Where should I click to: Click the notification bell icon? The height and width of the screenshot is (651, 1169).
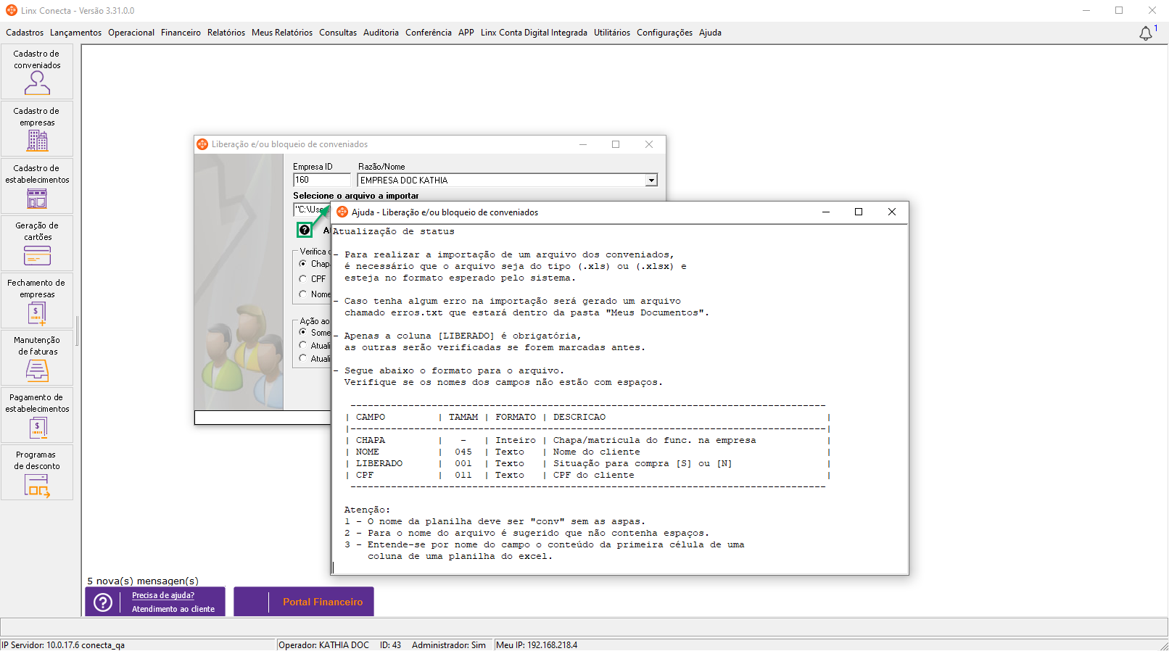pos(1146,33)
